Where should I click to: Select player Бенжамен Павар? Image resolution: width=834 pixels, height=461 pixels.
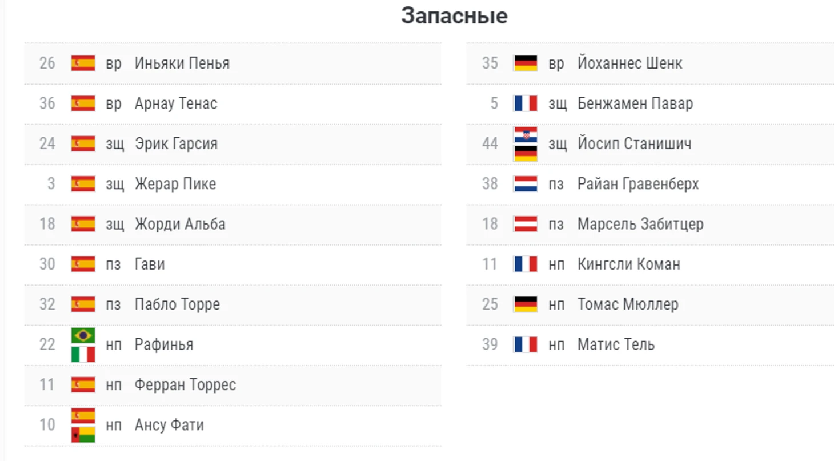[x=635, y=103]
